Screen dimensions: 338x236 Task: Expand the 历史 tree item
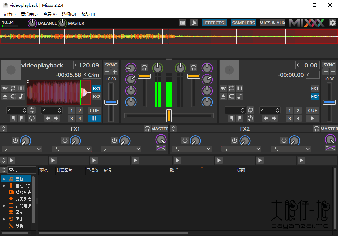click(4, 219)
